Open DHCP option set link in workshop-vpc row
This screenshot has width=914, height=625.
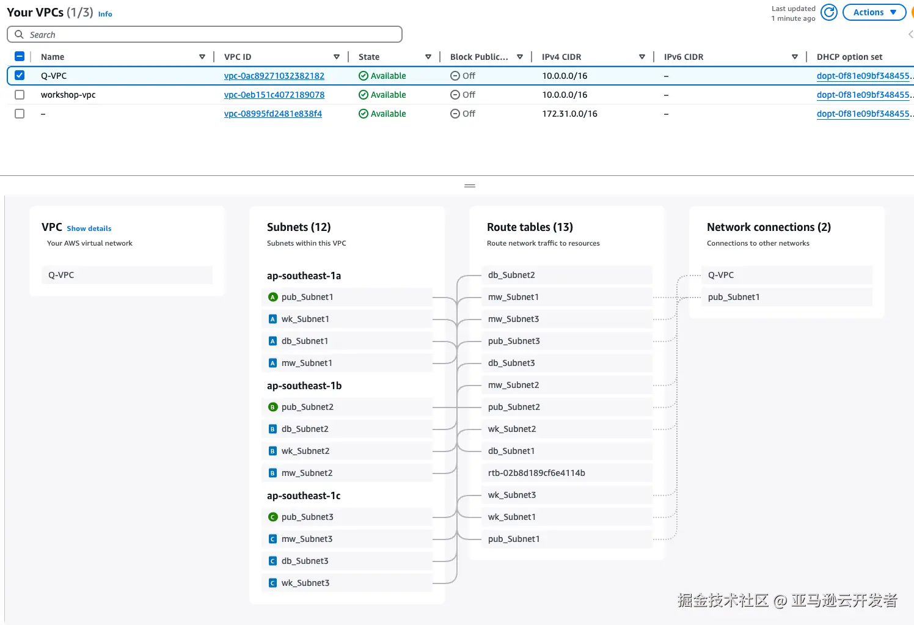[x=865, y=95]
